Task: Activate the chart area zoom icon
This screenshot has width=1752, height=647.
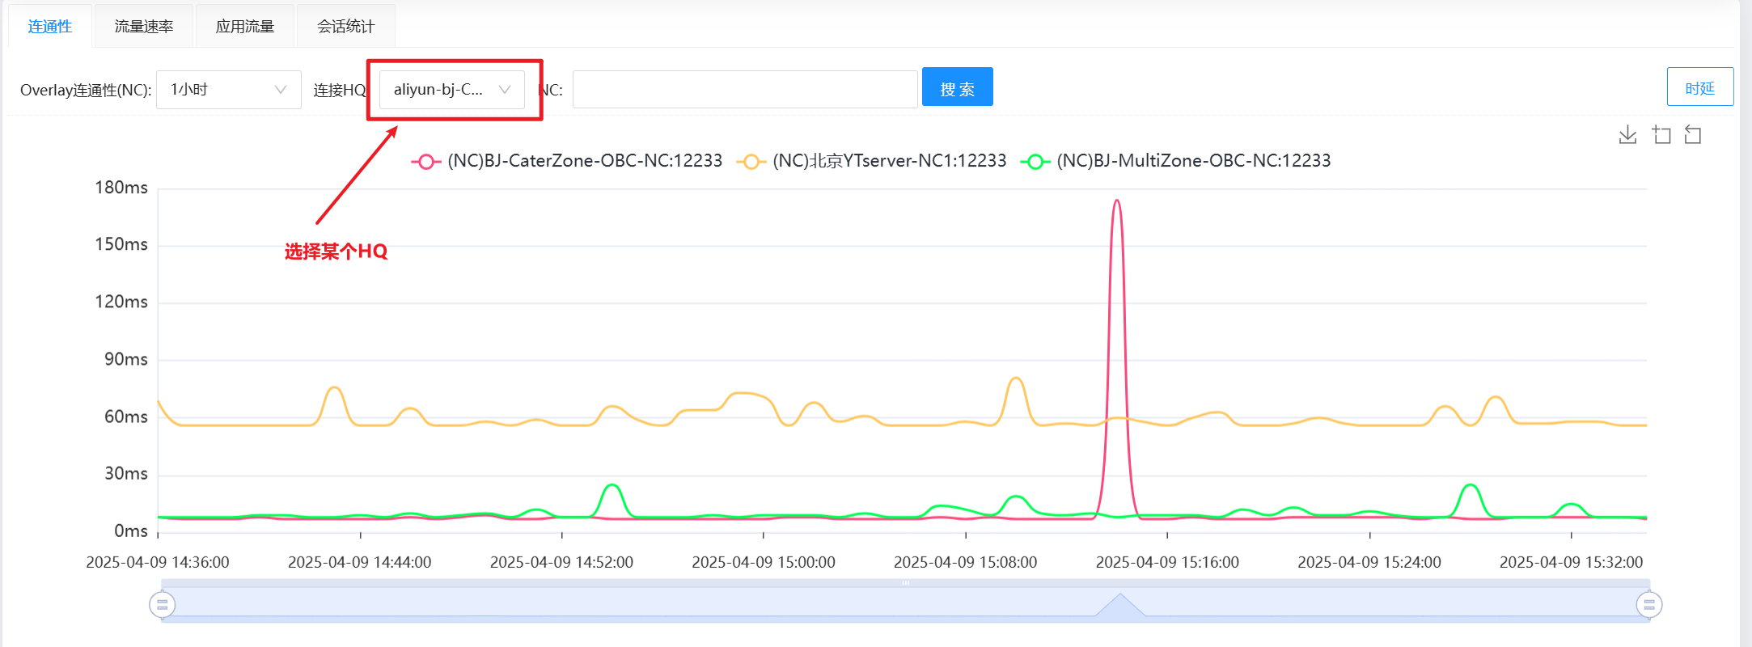Action: 1661,135
